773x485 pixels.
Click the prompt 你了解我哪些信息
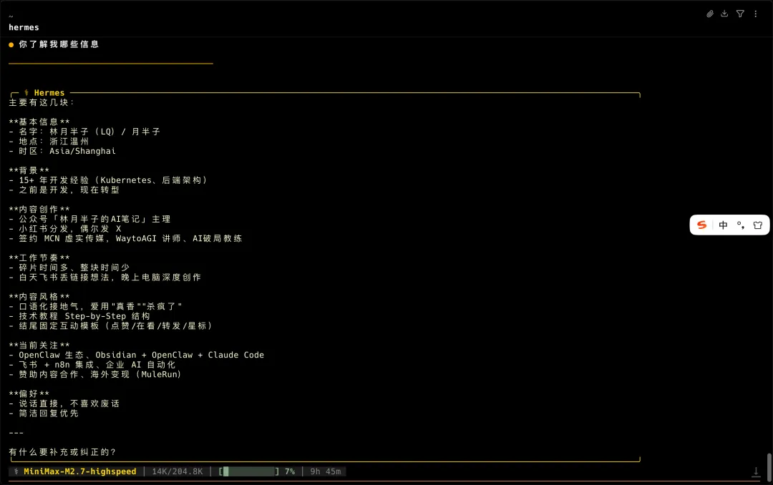tap(59, 44)
